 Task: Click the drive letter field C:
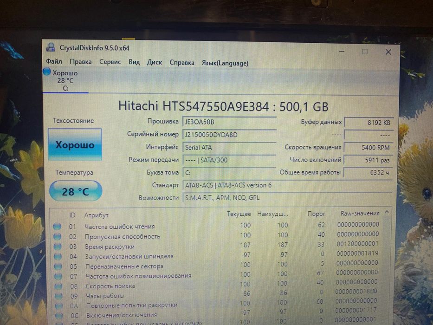pyautogui.click(x=229, y=172)
